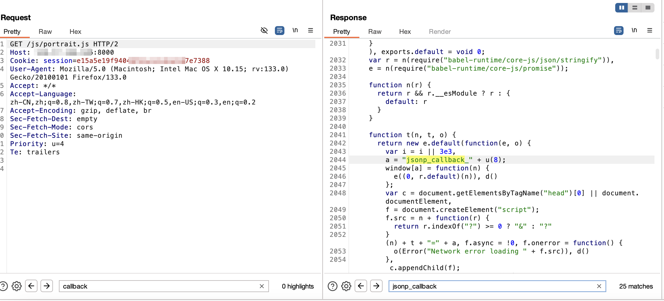The height and width of the screenshot is (301, 664).
Task: Toggle non-printable \n characters in Request
Action: coord(295,31)
